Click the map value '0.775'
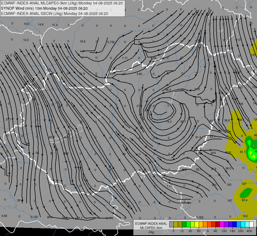 (109, 218)
